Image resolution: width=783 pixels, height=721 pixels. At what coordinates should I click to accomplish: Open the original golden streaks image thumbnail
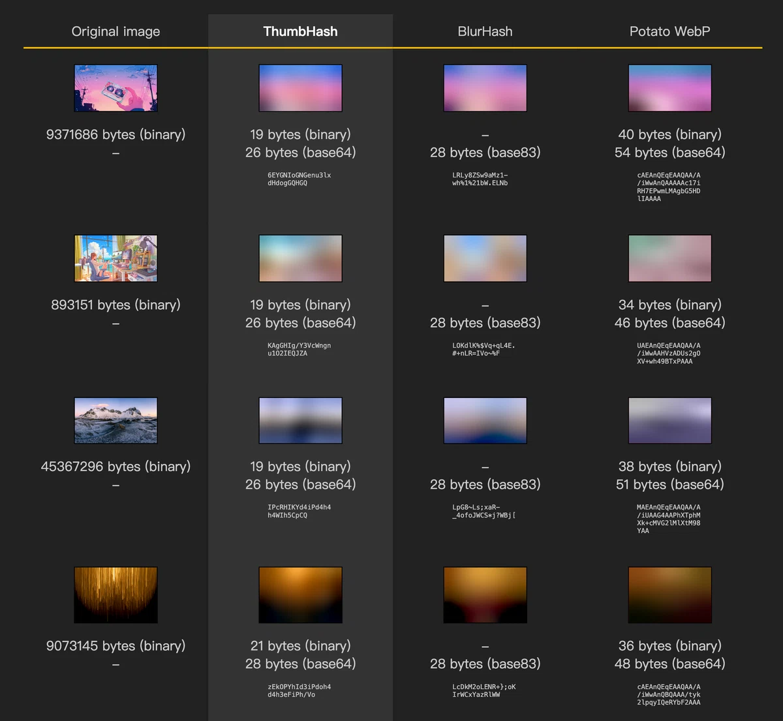[115, 595]
